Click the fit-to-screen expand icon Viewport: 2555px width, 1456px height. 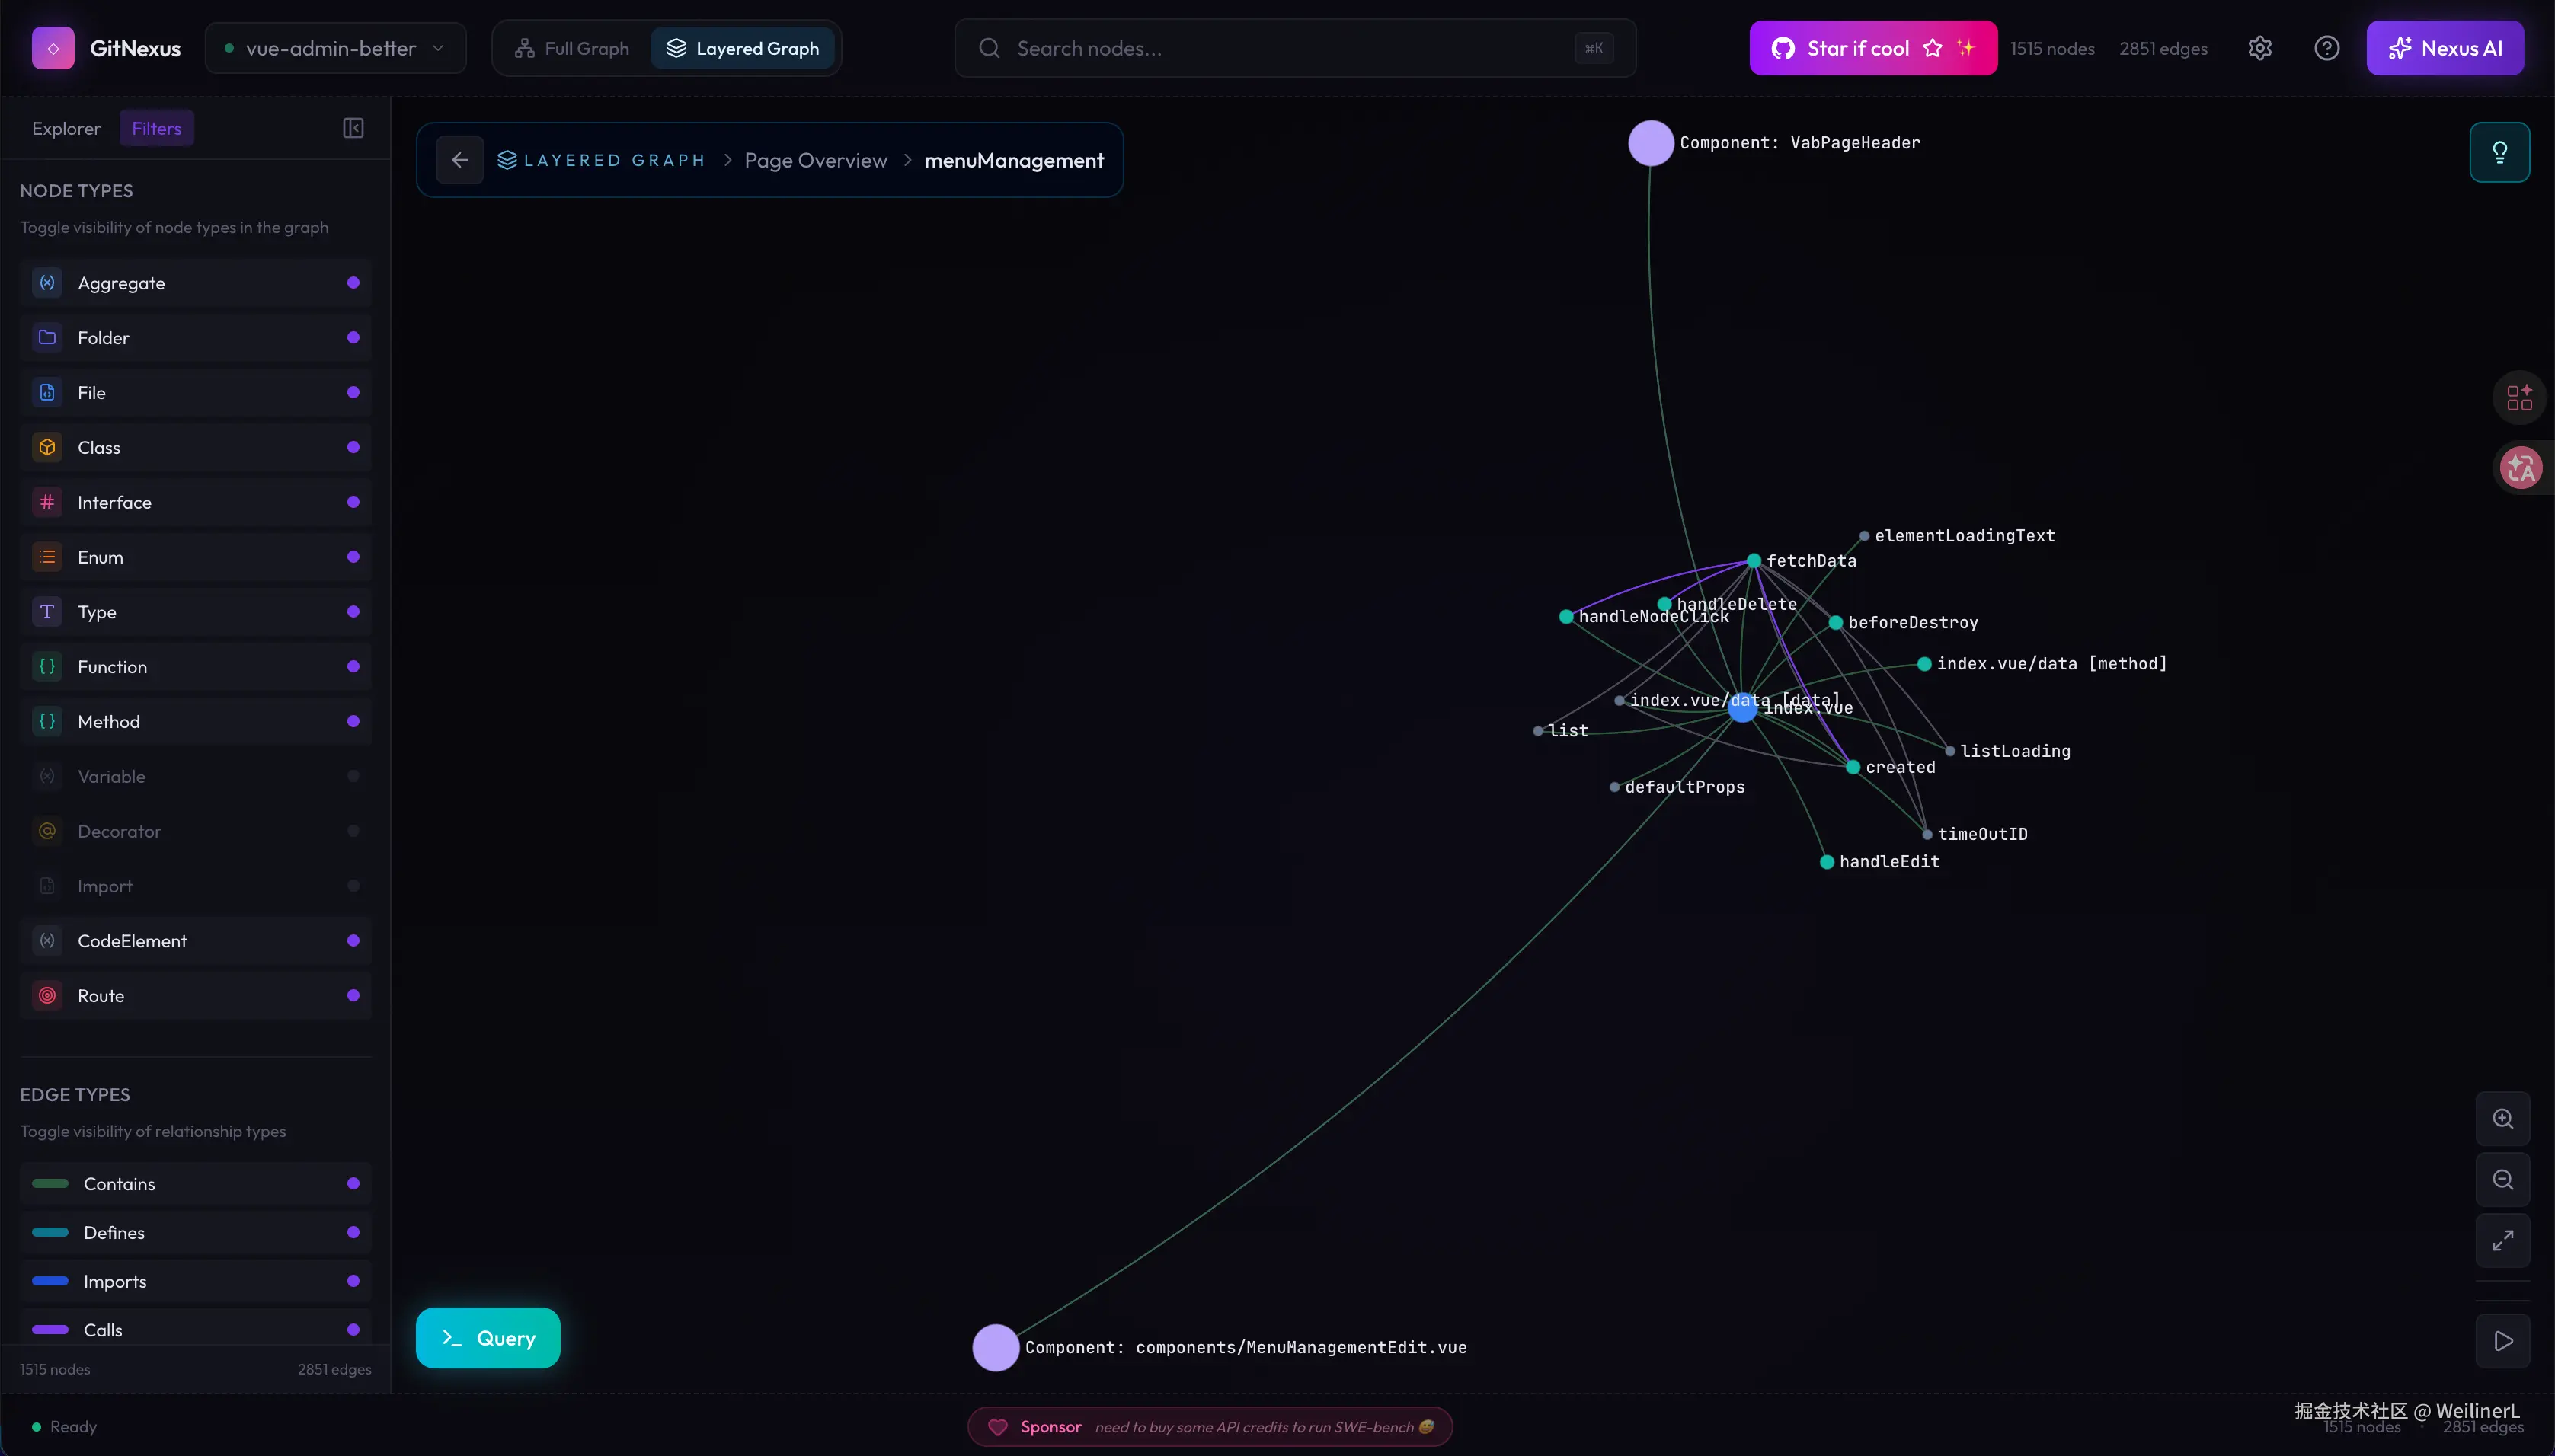(x=2503, y=1241)
